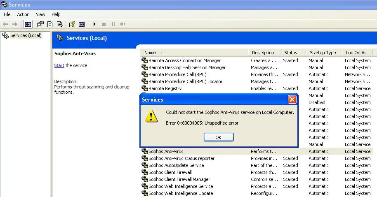The image size is (377, 197).
Task: Click the Stop Service toolbar icon
Action: pos(104,24)
